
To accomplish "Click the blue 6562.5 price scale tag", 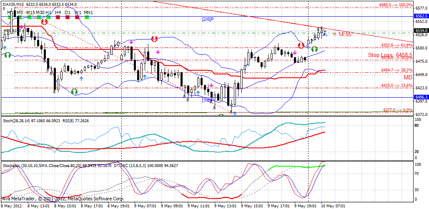I will coord(421,16).
